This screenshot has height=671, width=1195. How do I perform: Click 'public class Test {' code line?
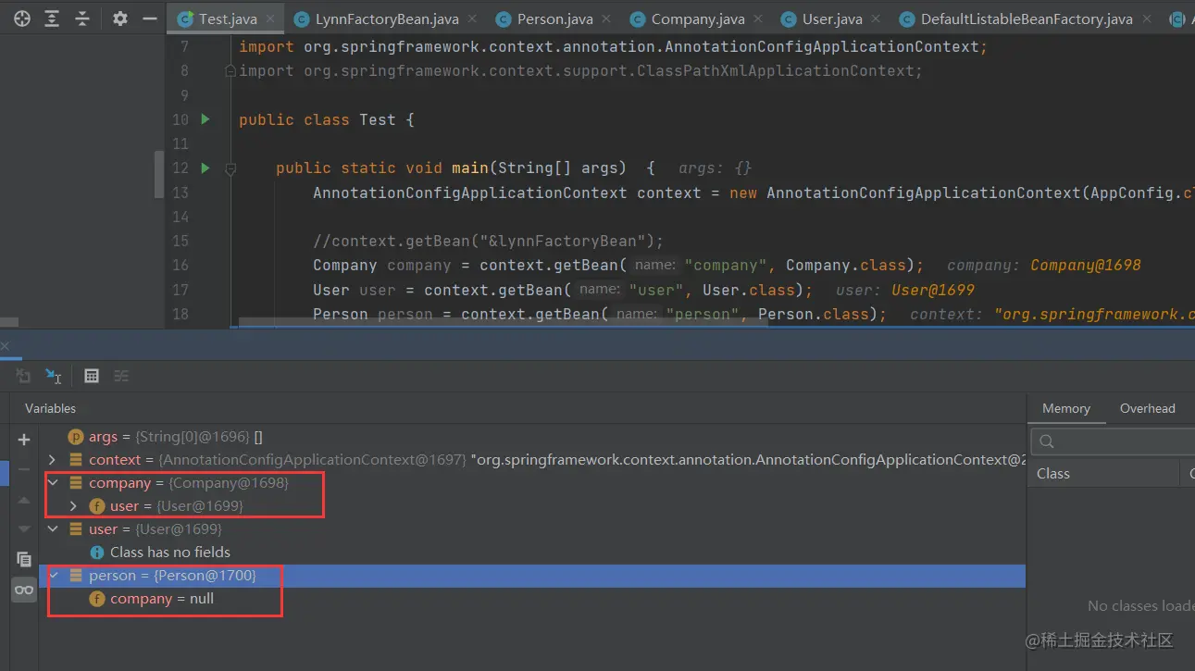tap(327, 120)
